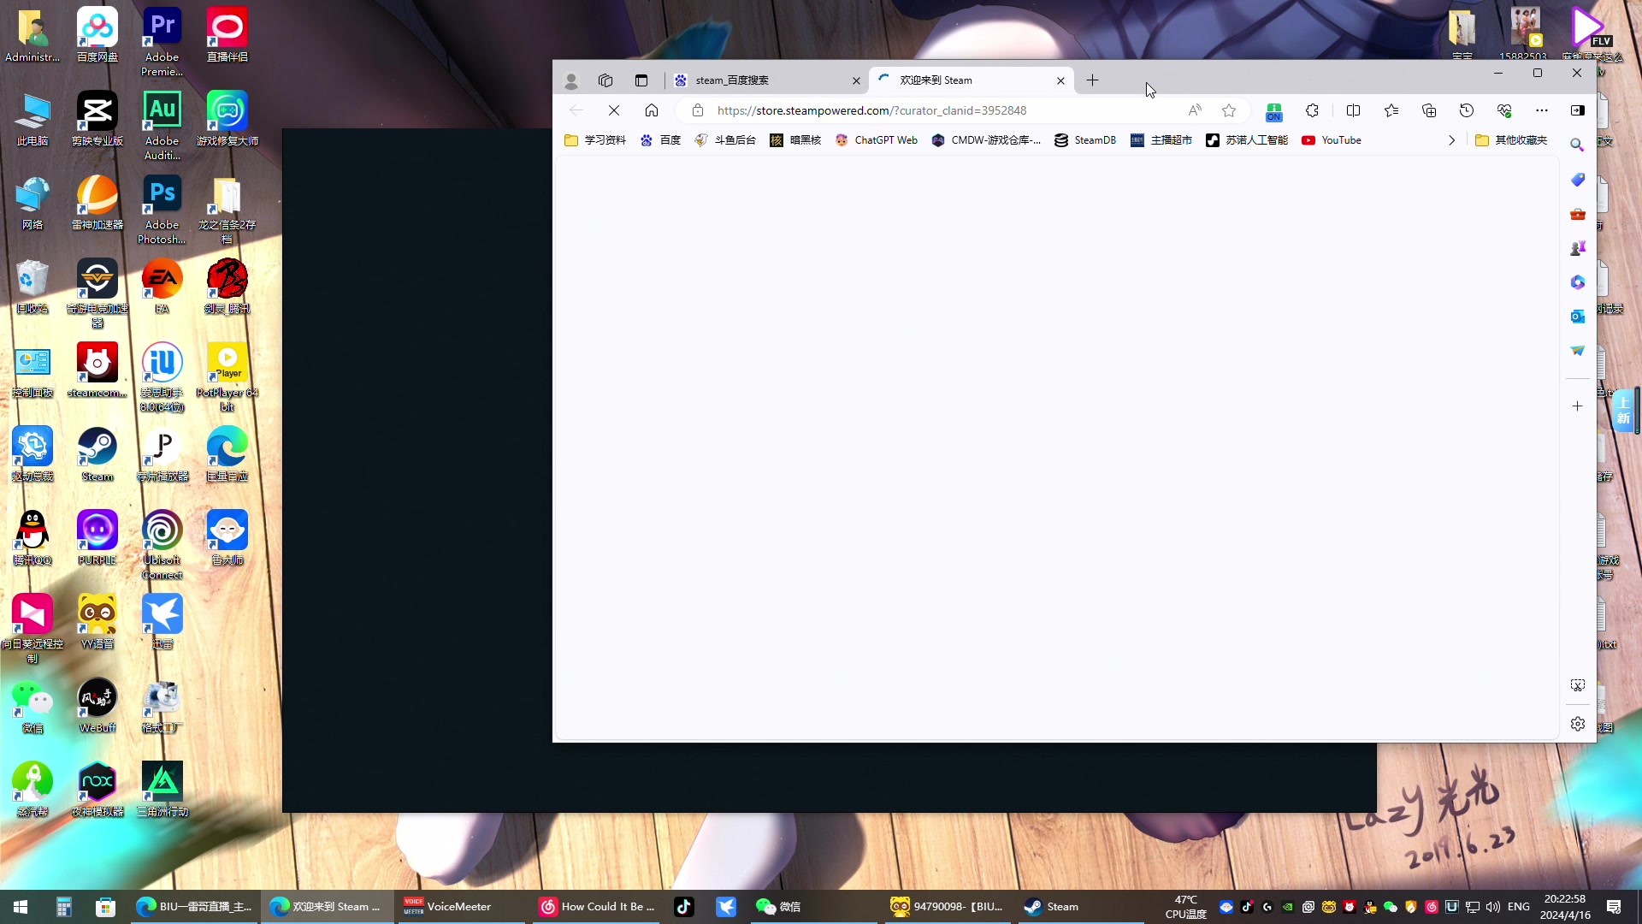Viewport: 1642px width, 924px height.
Task: Star this page as favorite
Action: point(1229,110)
